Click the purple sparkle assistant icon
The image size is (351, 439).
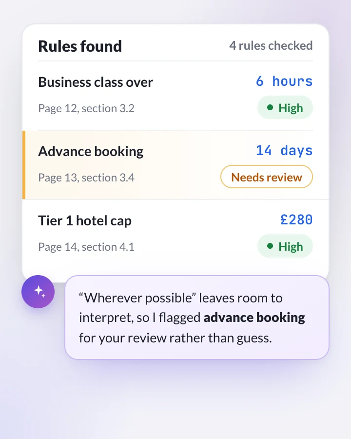tap(38, 292)
